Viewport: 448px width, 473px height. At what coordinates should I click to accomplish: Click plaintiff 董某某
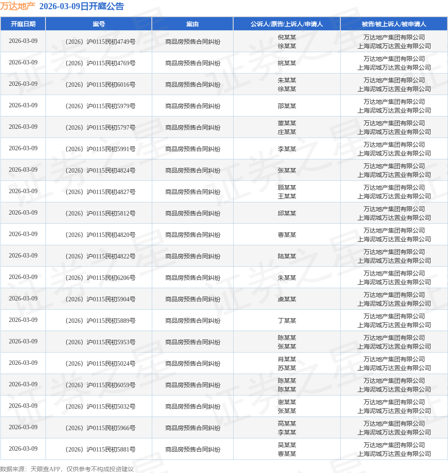click(287, 123)
